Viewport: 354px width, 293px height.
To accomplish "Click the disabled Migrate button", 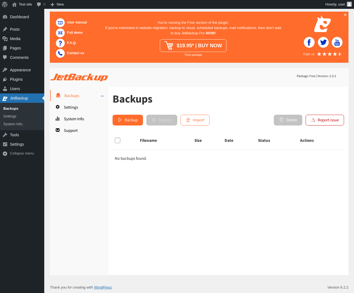I will coord(162,120).
